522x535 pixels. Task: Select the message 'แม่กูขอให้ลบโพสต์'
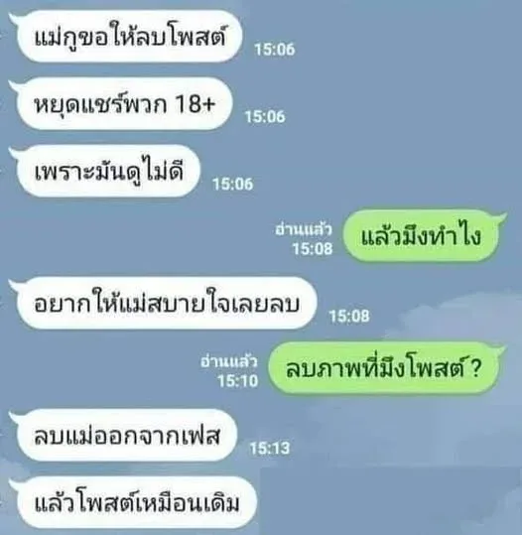pyautogui.click(x=128, y=36)
